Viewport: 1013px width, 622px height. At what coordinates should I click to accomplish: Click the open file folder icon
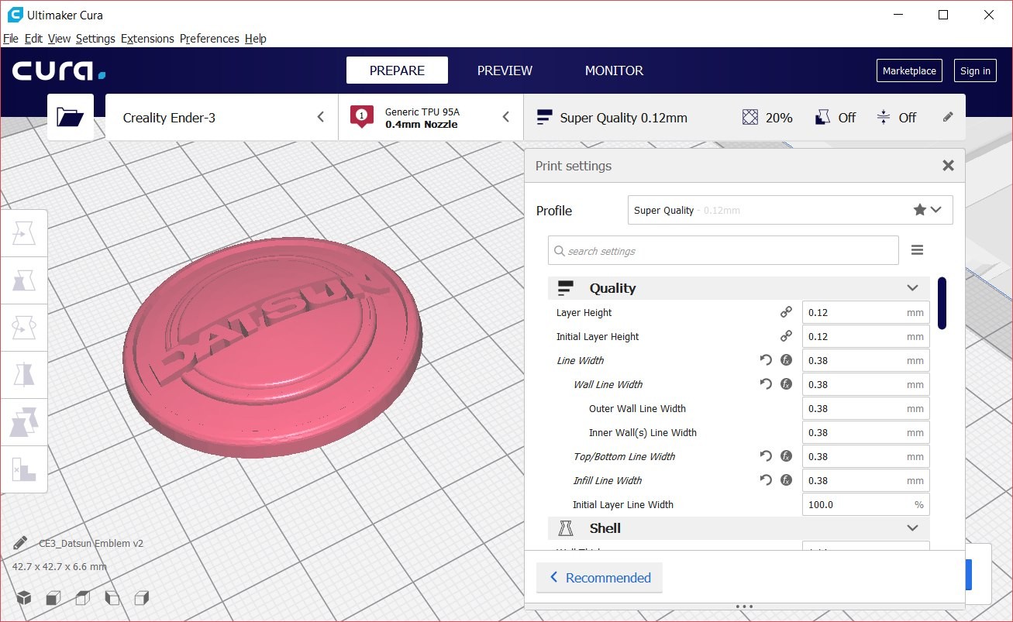[x=71, y=117]
